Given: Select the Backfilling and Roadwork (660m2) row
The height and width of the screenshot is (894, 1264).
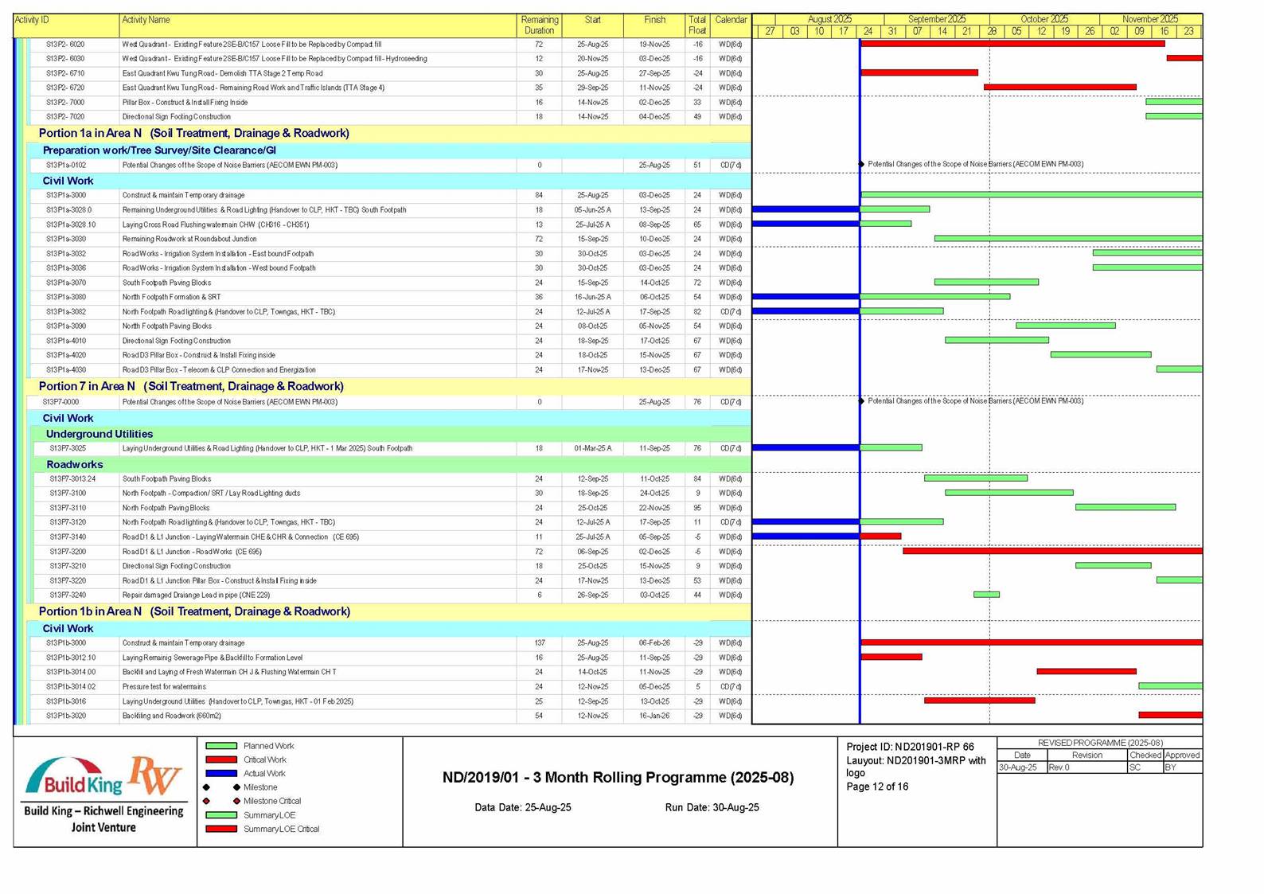Looking at the screenshot, I should [x=391, y=716].
